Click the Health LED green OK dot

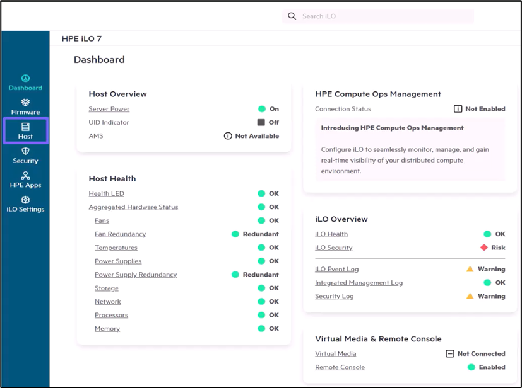pos(262,193)
